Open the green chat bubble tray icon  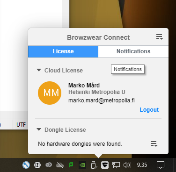[71, 165]
